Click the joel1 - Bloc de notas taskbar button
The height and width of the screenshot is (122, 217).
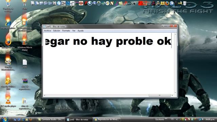pyautogui.click(x=79, y=119)
